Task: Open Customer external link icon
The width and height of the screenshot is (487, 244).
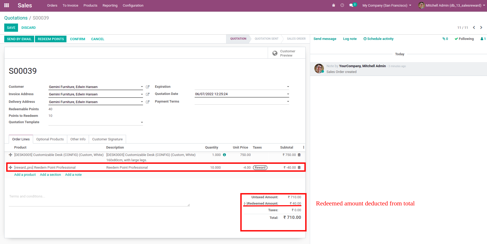Action: point(148,87)
